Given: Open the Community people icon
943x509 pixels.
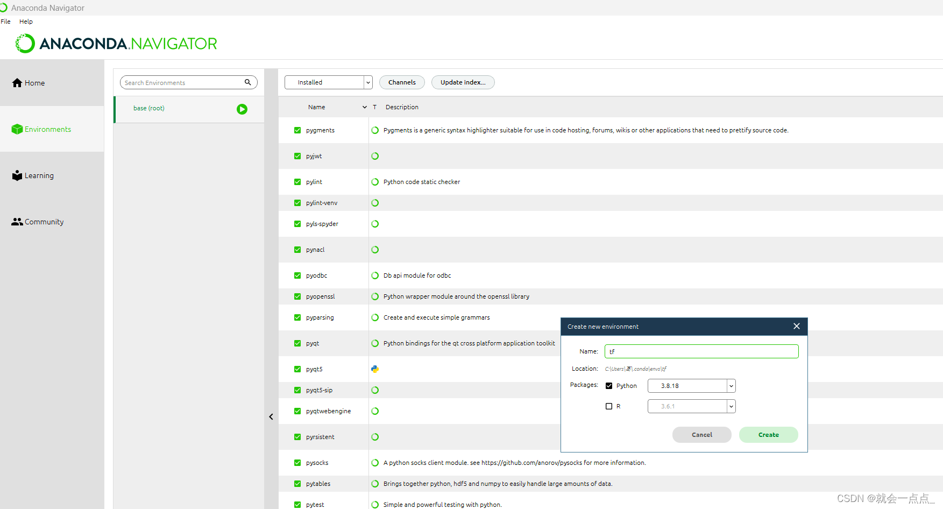Looking at the screenshot, I should 17,222.
